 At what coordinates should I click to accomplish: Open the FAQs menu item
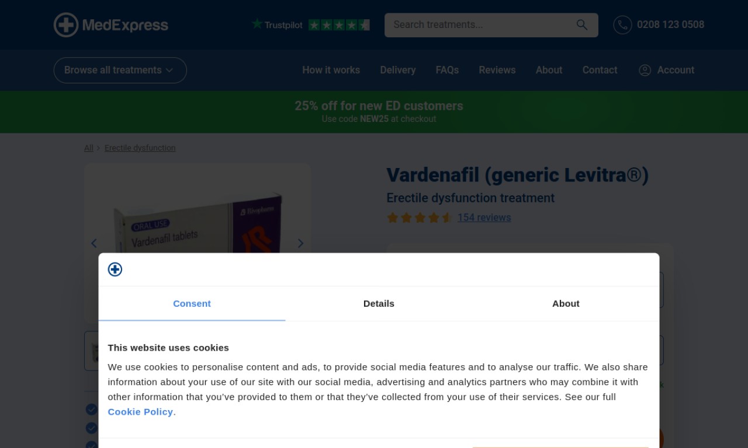coord(447,70)
